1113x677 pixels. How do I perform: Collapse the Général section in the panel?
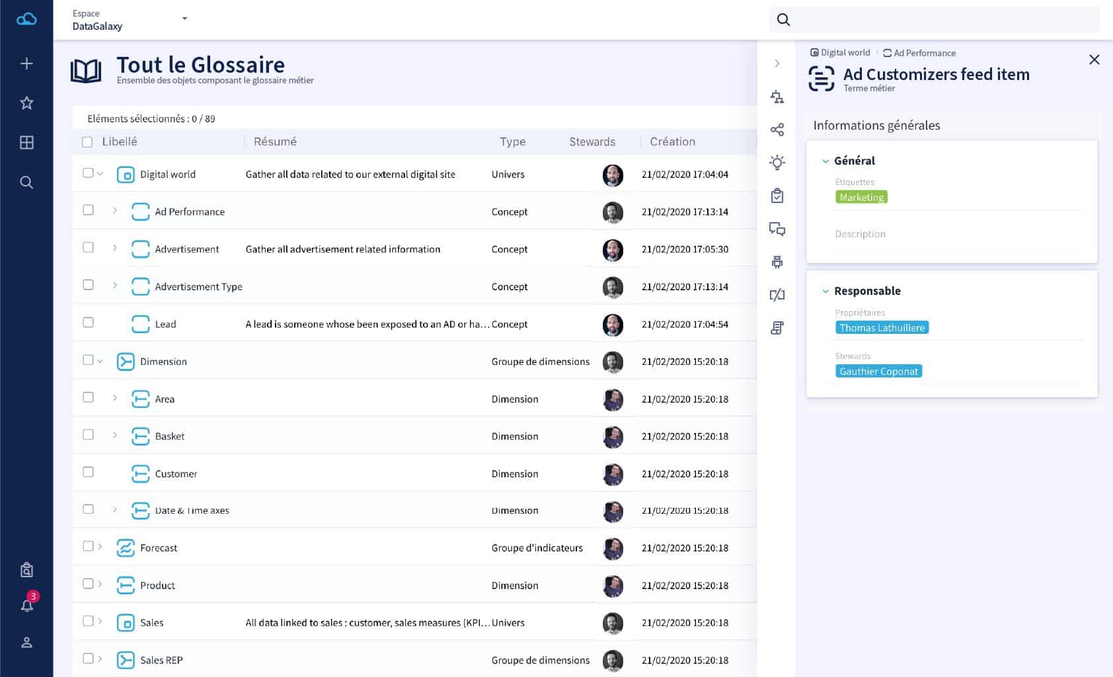click(x=825, y=161)
